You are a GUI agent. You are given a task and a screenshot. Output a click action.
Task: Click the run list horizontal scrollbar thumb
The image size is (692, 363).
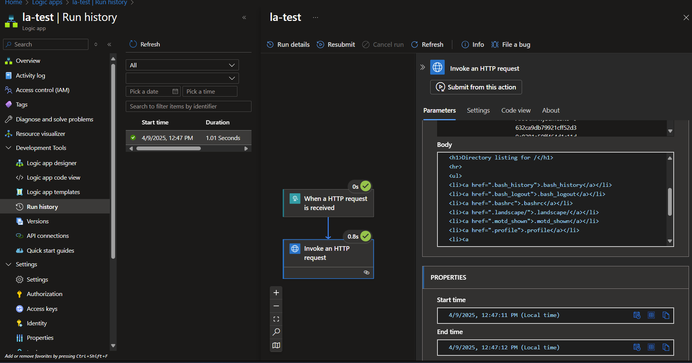pos(168,148)
